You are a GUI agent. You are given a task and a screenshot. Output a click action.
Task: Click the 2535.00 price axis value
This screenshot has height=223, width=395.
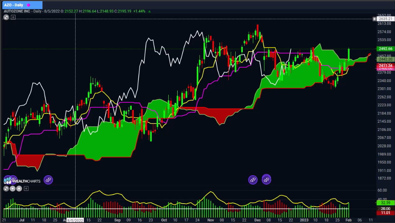(384, 40)
